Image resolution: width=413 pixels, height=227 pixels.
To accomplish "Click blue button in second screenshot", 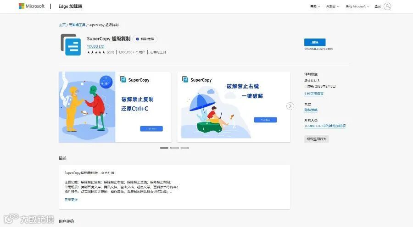I will [265, 120].
